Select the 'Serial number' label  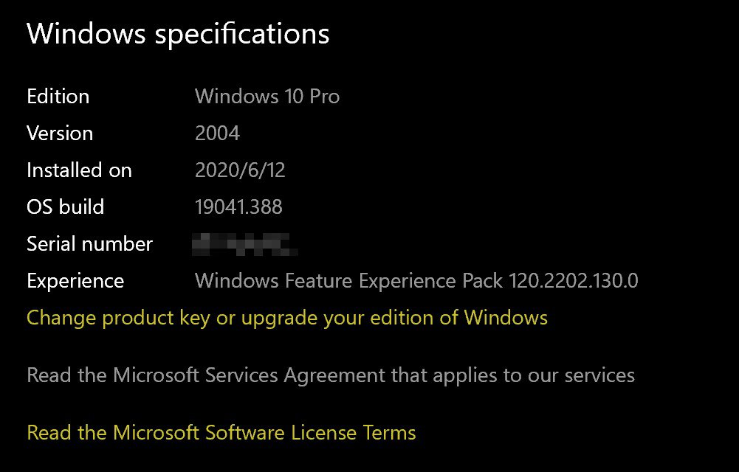pos(89,244)
